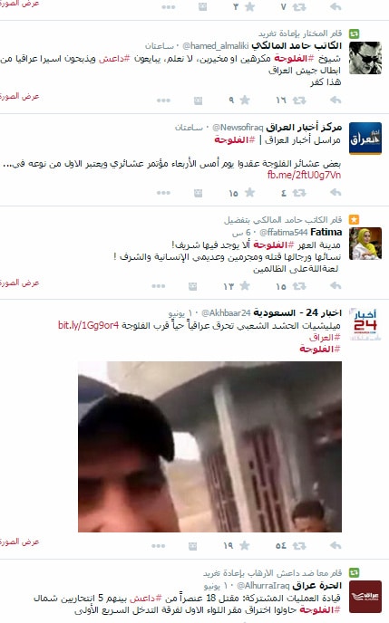Image resolution: width=389 pixels, height=623 pixels.
Task: Favorite the Newsofiraq tweet with 15 stars
Action: click(249, 193)
